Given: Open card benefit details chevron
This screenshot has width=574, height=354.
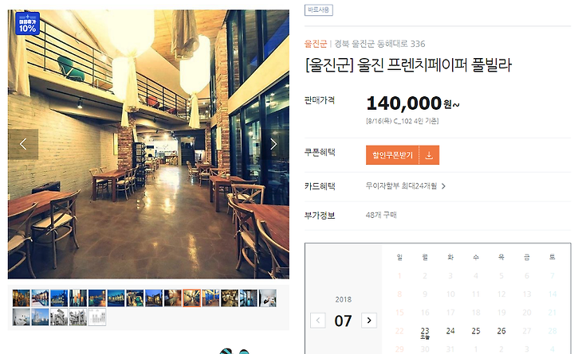Looking at the screenshot, I should coord(444,186).
